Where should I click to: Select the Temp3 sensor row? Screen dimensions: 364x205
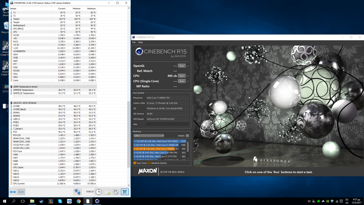click(x=53, y=19)
